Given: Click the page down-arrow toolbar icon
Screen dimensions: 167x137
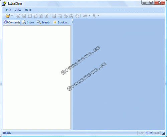Looking at the screenshot, I should point(30,16).
